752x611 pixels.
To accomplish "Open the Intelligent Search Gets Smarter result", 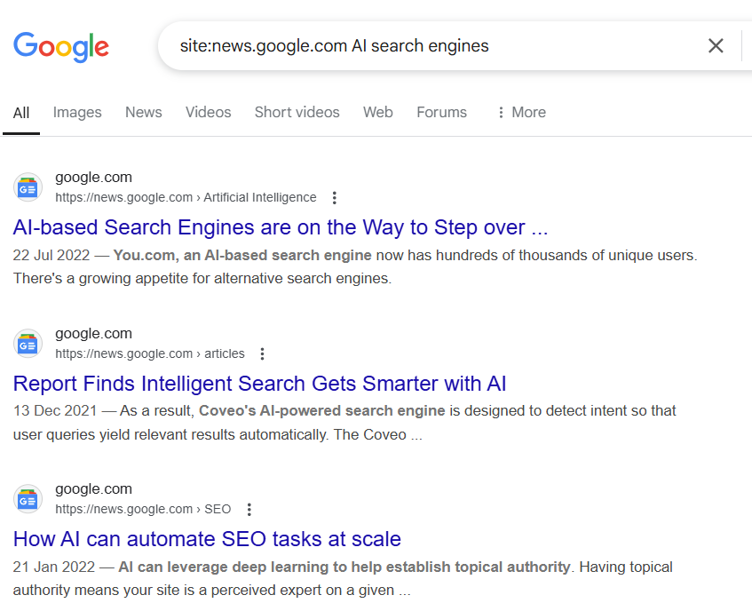I will (x=260, y=384).
